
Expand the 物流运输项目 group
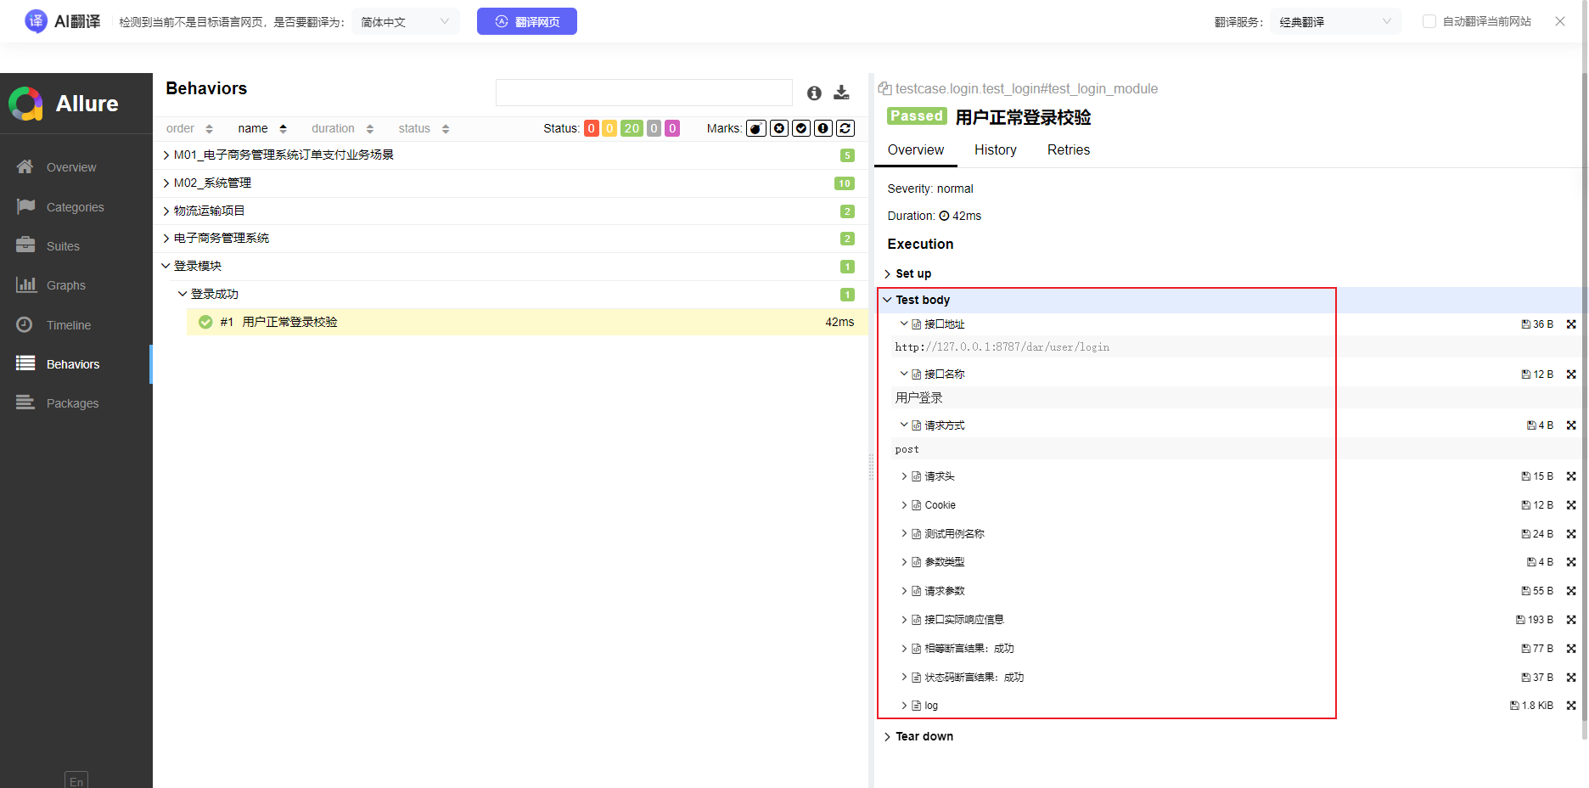(509, 211)
